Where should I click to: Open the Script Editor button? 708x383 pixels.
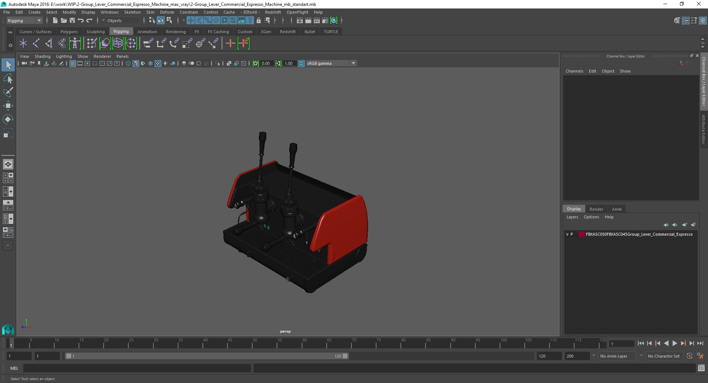pyautogui.click(x=701, y=368)
